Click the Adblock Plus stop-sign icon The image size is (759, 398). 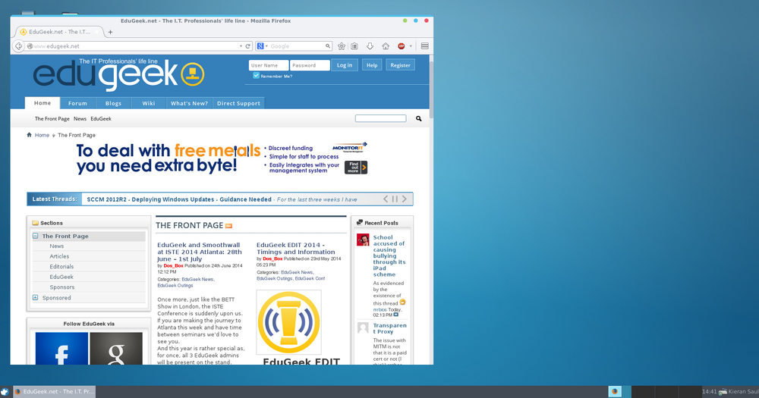point(402,46)
